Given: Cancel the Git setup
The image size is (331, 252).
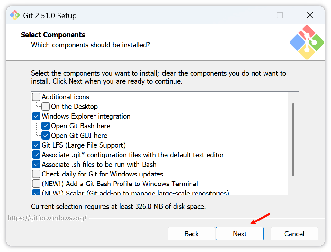Looking at the screenshot, I should [294, 234].
